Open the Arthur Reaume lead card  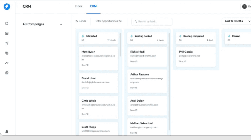[x=147, y=81]
